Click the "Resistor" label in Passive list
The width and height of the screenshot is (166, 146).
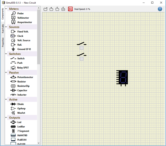[x=22, y=82]
